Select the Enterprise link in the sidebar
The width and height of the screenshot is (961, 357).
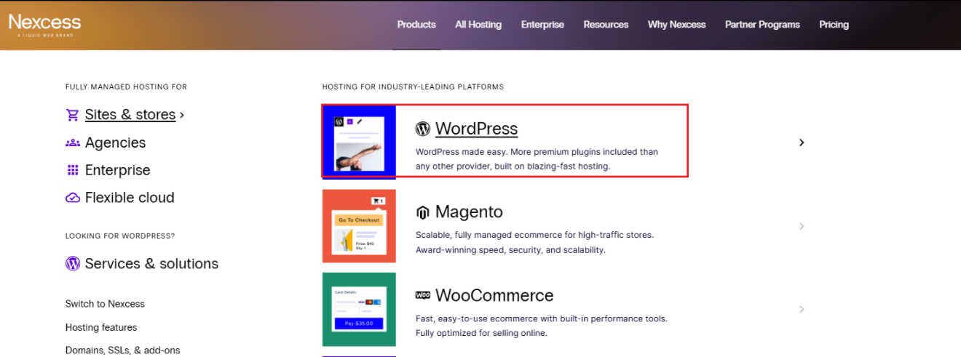coord(117,170)
